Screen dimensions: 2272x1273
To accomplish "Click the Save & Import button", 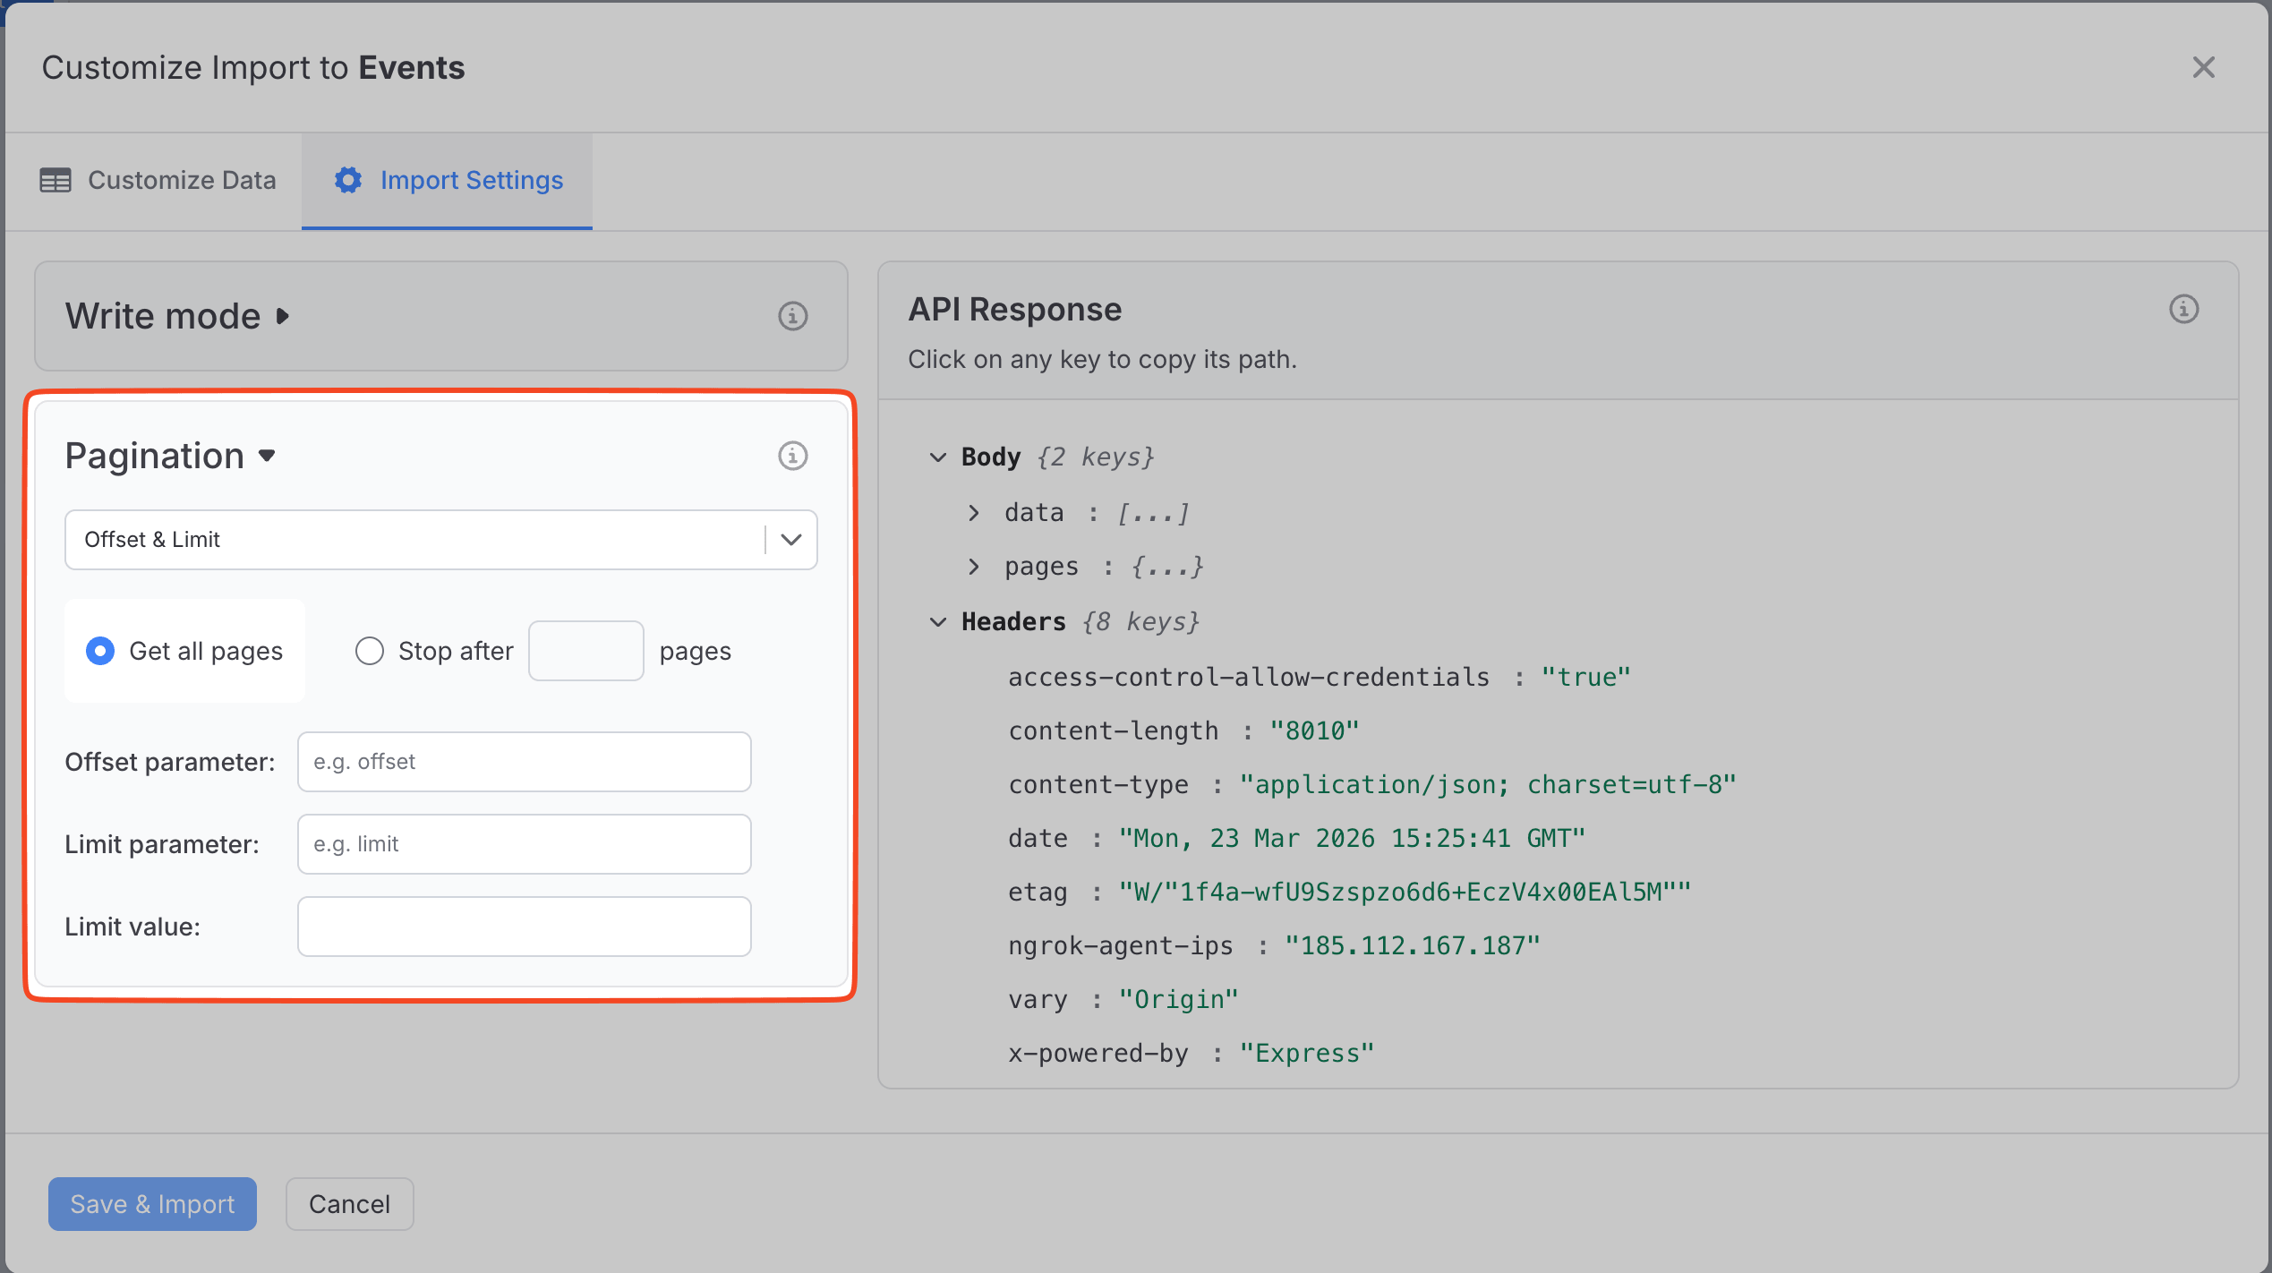I will (x=152, y=1204).
